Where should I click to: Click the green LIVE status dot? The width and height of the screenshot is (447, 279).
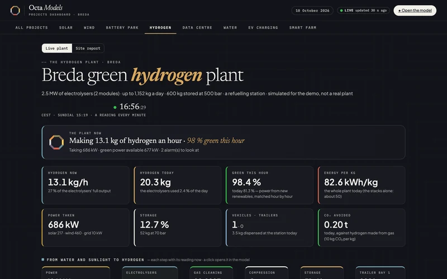341,11
